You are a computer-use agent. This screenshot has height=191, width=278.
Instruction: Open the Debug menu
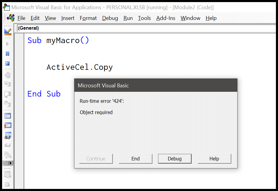click(x=110, y=18)
